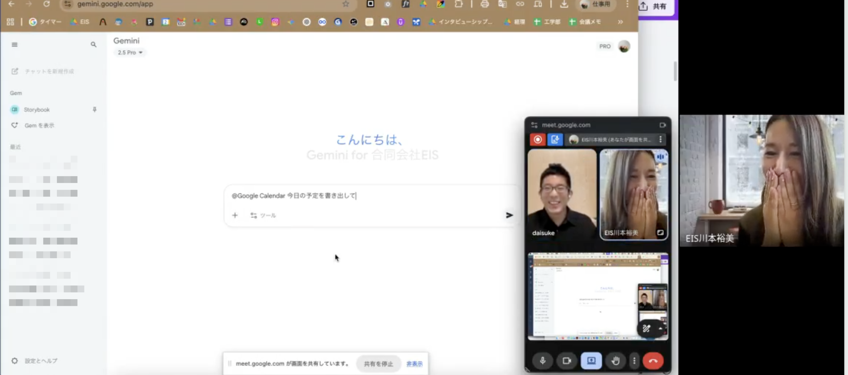This screenshot has width=848, height=375.
Task: Open the Storybook Gem
Action: point(37,110)
